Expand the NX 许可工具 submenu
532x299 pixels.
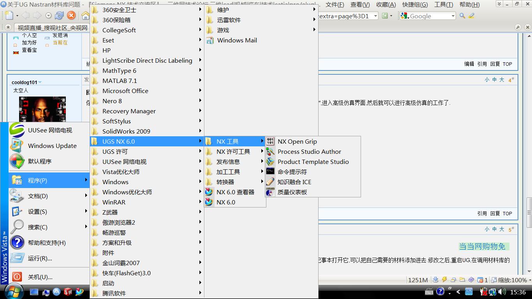235,151
